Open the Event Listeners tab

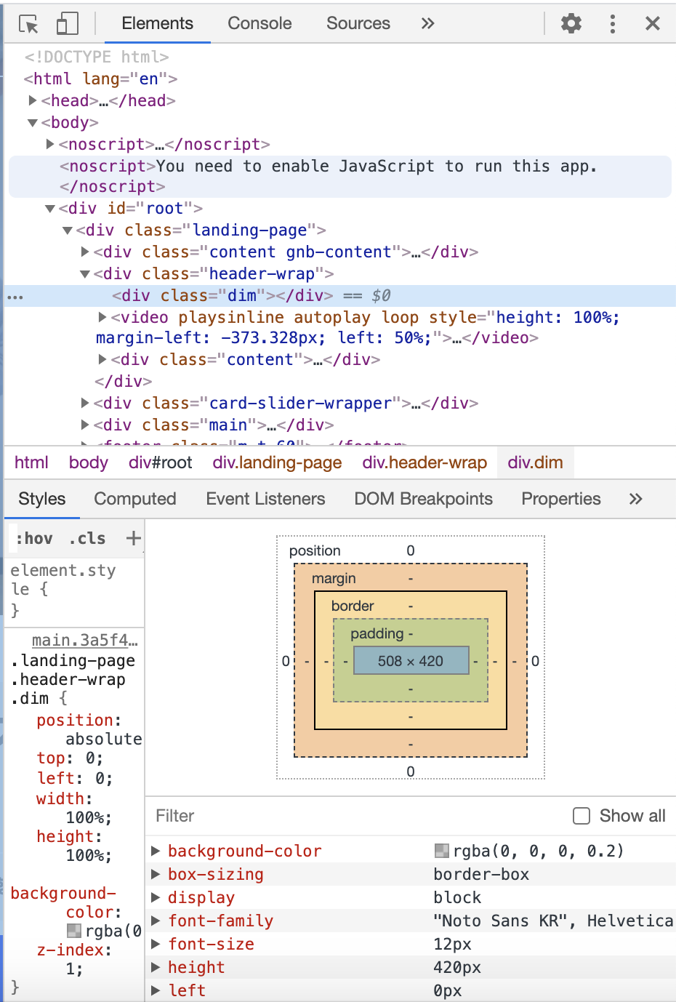click(265, 499)
